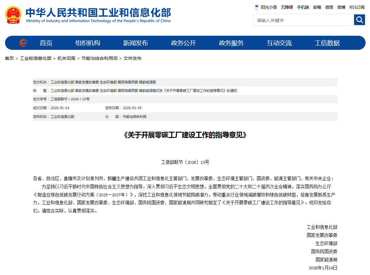The height and width of the screenshot is (275, 370).
Task: Open the 微博 Weibo link
Action: point(341,7)
